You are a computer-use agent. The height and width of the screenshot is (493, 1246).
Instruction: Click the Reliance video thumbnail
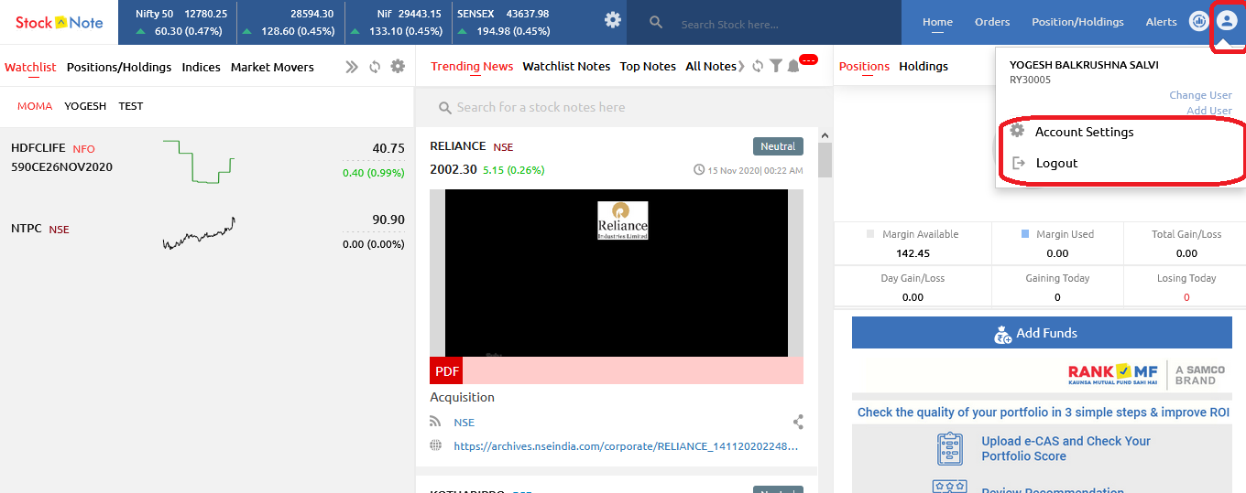click(x=617, y=273)
